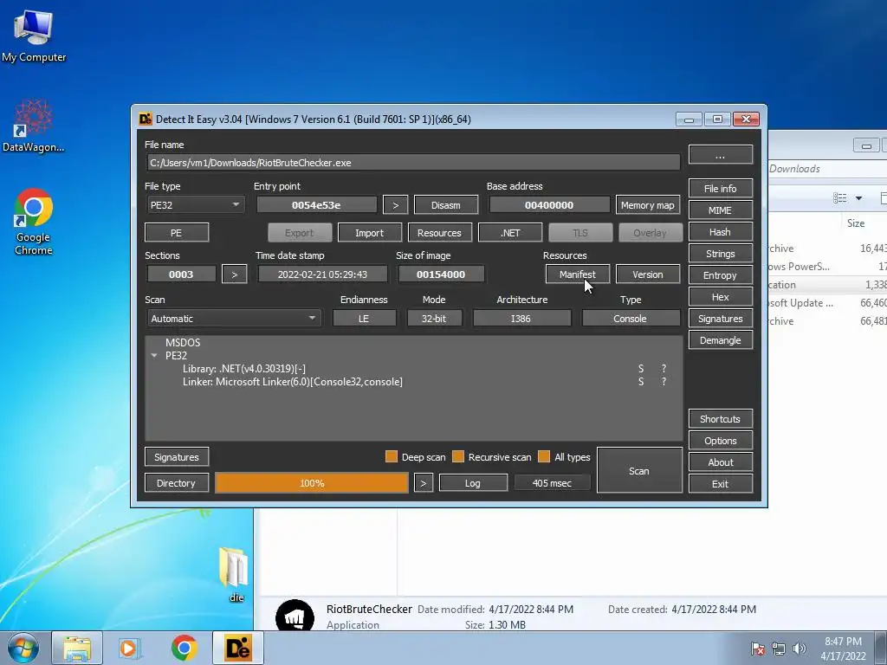Screen dimensions: 887x665
Task: Click the Base address value 00400000
Action: [549, 205]
